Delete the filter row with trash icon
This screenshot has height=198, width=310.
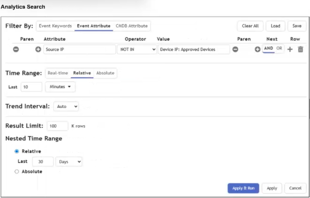tap(300, 50)
